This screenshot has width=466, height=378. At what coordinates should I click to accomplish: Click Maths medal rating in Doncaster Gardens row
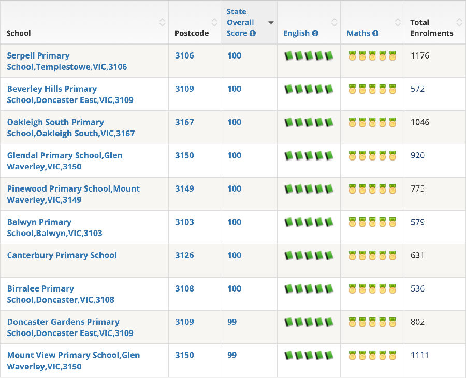point(372,322)
